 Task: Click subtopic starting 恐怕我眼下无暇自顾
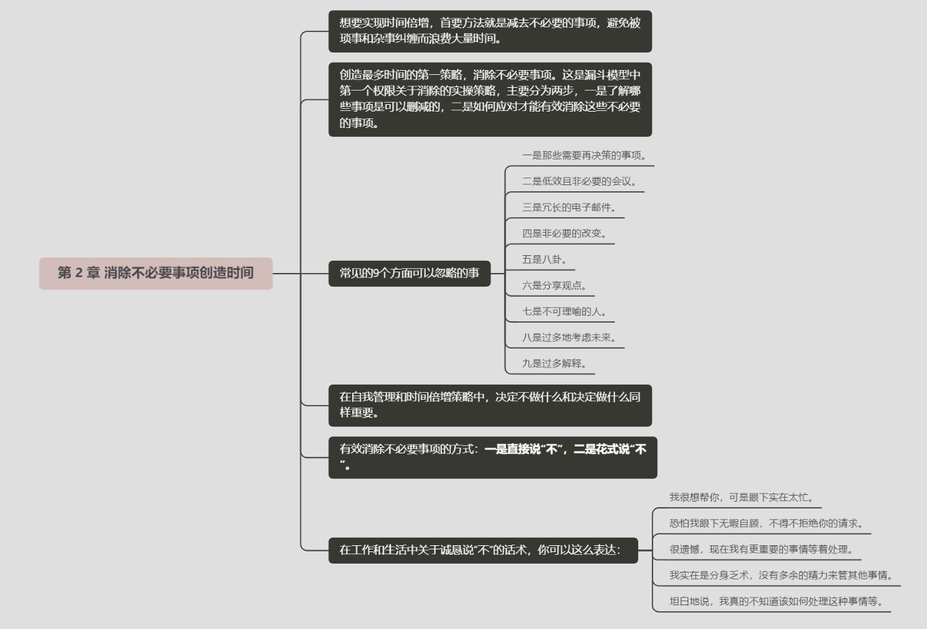pyautogui.click(x=767, y=523)
